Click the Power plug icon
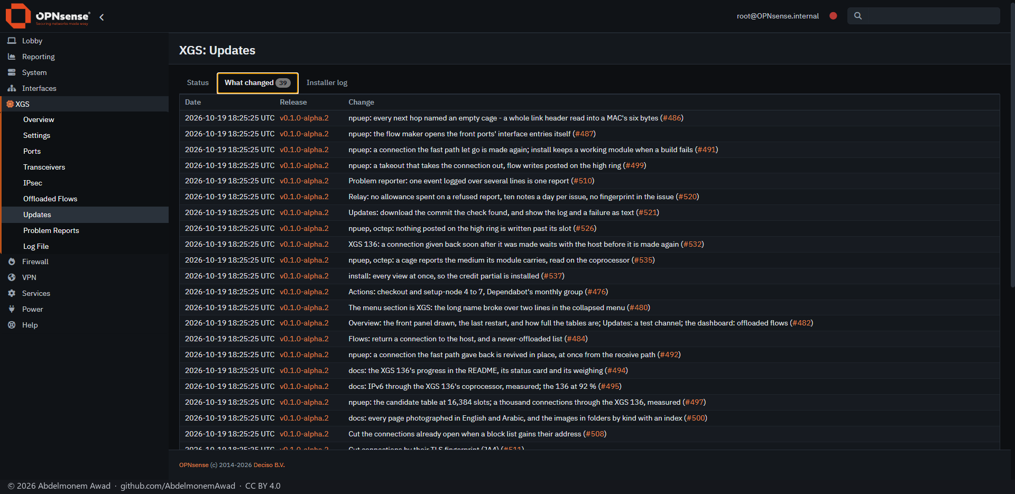Image resolution: width=1015 pixels, height=494 pixels. 12,309
